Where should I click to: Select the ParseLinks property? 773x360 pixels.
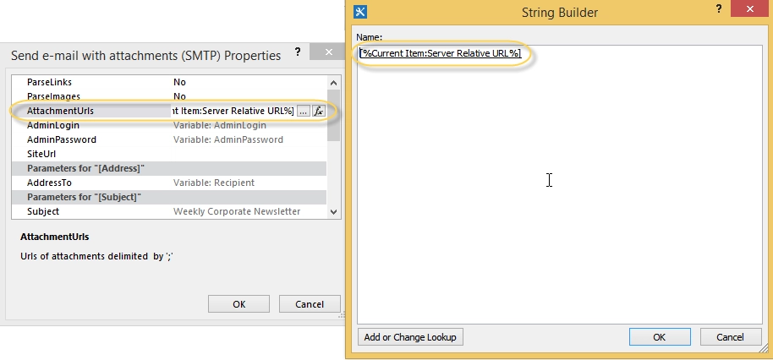pyautogui.click(x=49, y=82)
